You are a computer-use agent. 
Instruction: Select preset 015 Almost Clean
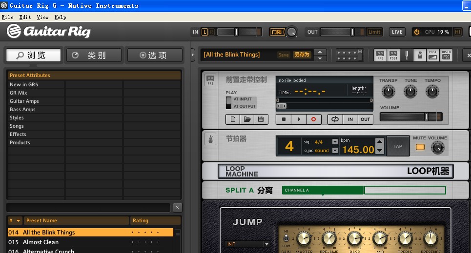[90, 242]
